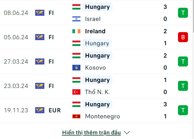Open the Ireland team name link

pyautogui.click(x=95, y=31)
